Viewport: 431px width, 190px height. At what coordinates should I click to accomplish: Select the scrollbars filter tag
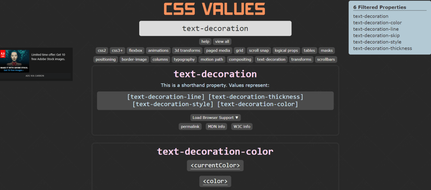tap(326, 59)
